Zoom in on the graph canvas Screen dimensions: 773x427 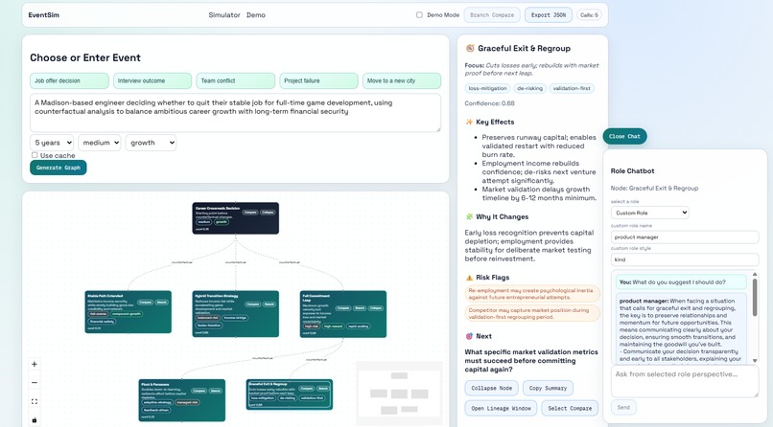35,365
